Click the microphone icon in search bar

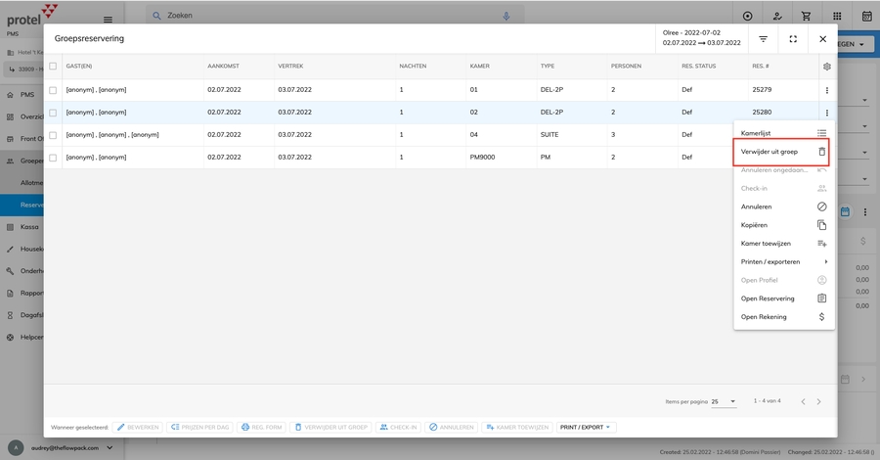(506, 17)
